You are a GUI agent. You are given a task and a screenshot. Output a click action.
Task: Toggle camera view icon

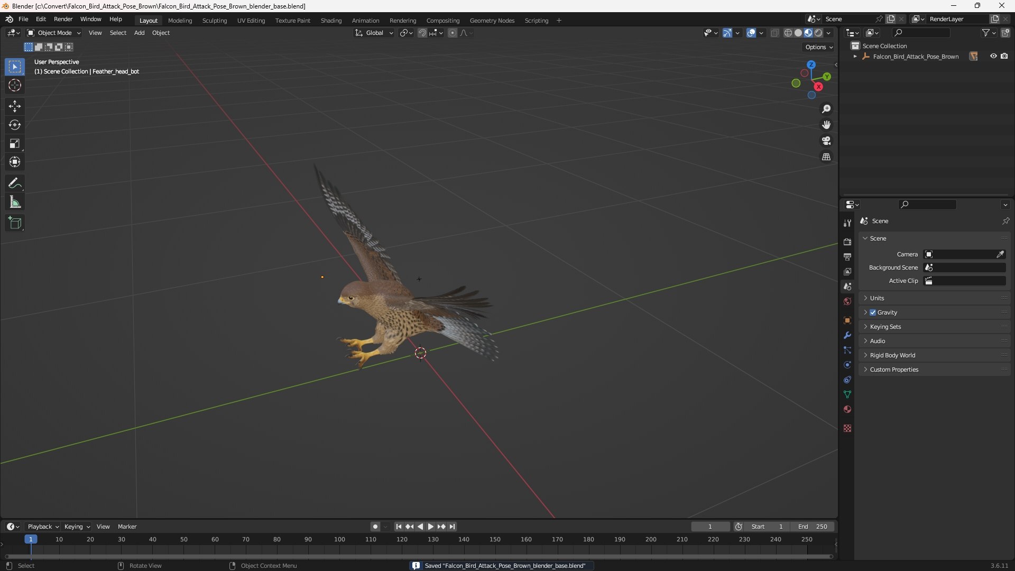(x=826, y=141)
